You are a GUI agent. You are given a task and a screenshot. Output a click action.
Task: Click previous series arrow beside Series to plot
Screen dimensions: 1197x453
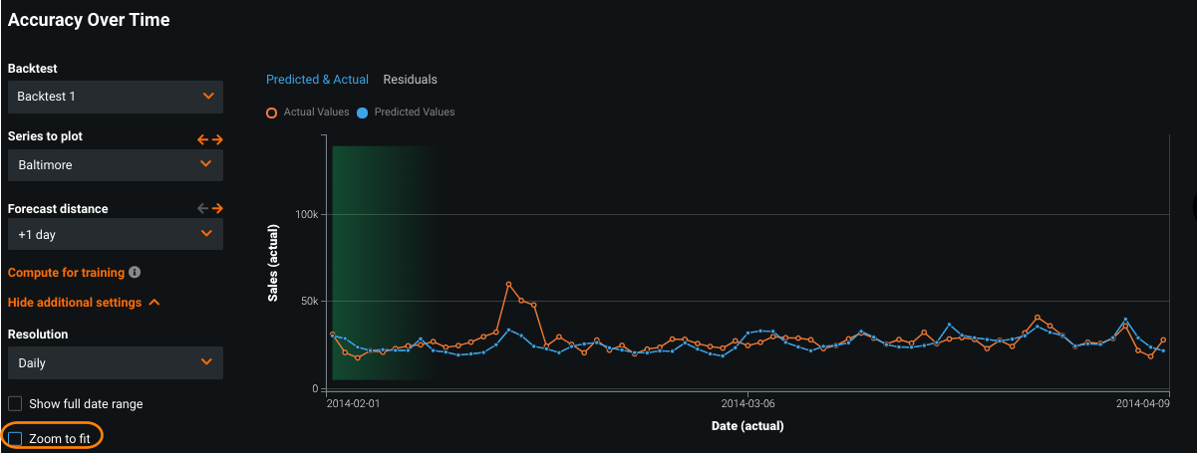[x=202, y=140]
